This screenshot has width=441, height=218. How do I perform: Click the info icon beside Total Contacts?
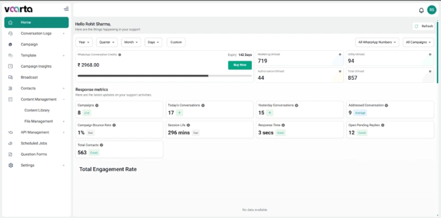(101, 145)
